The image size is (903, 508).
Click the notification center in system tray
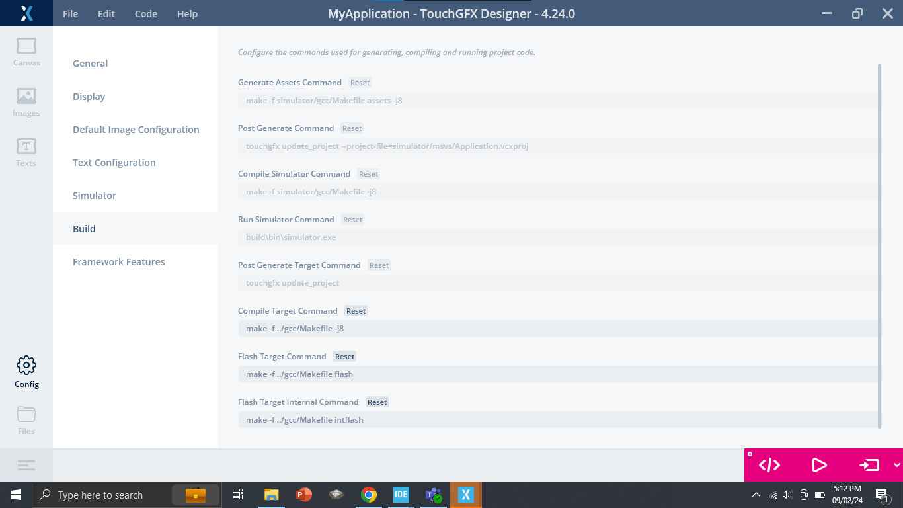click(x=881, y=494)
